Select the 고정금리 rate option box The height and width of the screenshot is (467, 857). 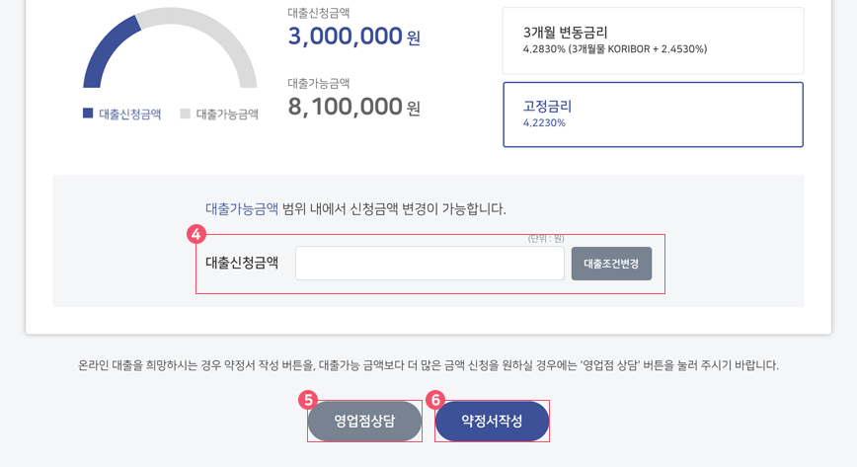pyautogui.click(x=654, y=115)
